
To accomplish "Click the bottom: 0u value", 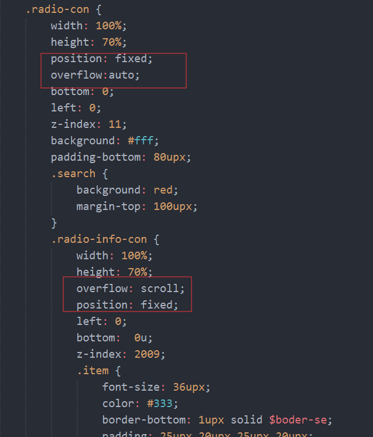I will (x=141, y=337).
